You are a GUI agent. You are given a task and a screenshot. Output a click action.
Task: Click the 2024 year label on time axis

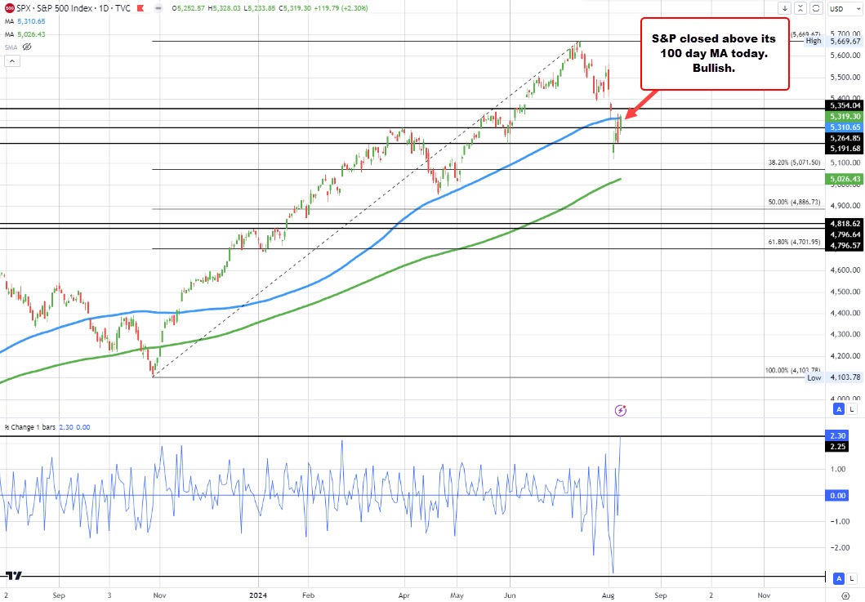tap(257, 595)
